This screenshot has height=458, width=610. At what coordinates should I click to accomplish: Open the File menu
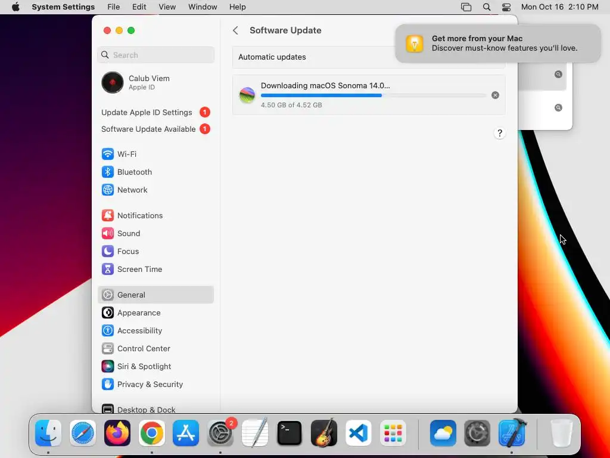point(114,7)
